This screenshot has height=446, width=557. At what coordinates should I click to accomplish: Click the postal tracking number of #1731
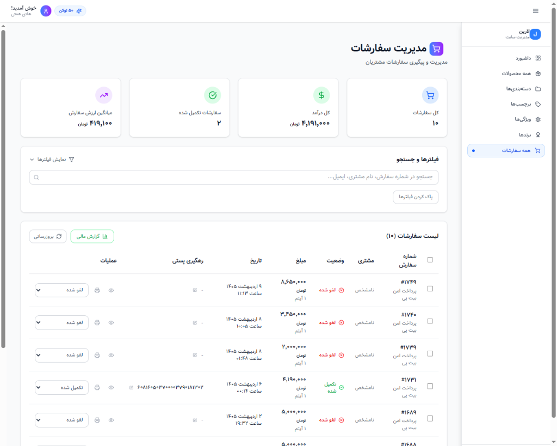(170, 387)
